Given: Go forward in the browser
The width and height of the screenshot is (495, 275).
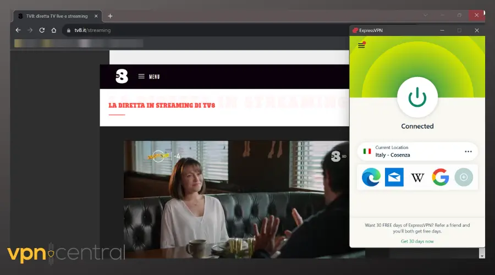Looking at the screenshot, I should (30, 30).
